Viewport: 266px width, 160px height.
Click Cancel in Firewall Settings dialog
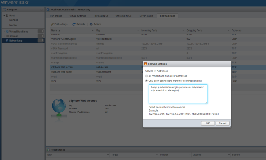coord(222,123)
